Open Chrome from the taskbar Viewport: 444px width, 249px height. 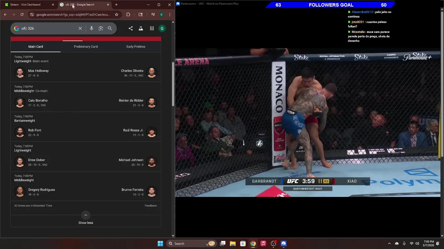coord(253,243)
